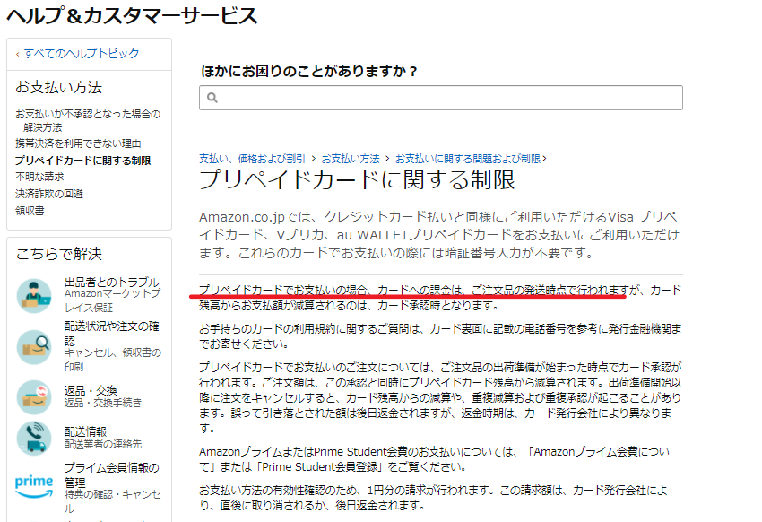The width and height of the screenshot is (762, 522).
Task: Click 配送業者の連絡先 subtext
Action: pyautogui.click(x=103, y=444)
